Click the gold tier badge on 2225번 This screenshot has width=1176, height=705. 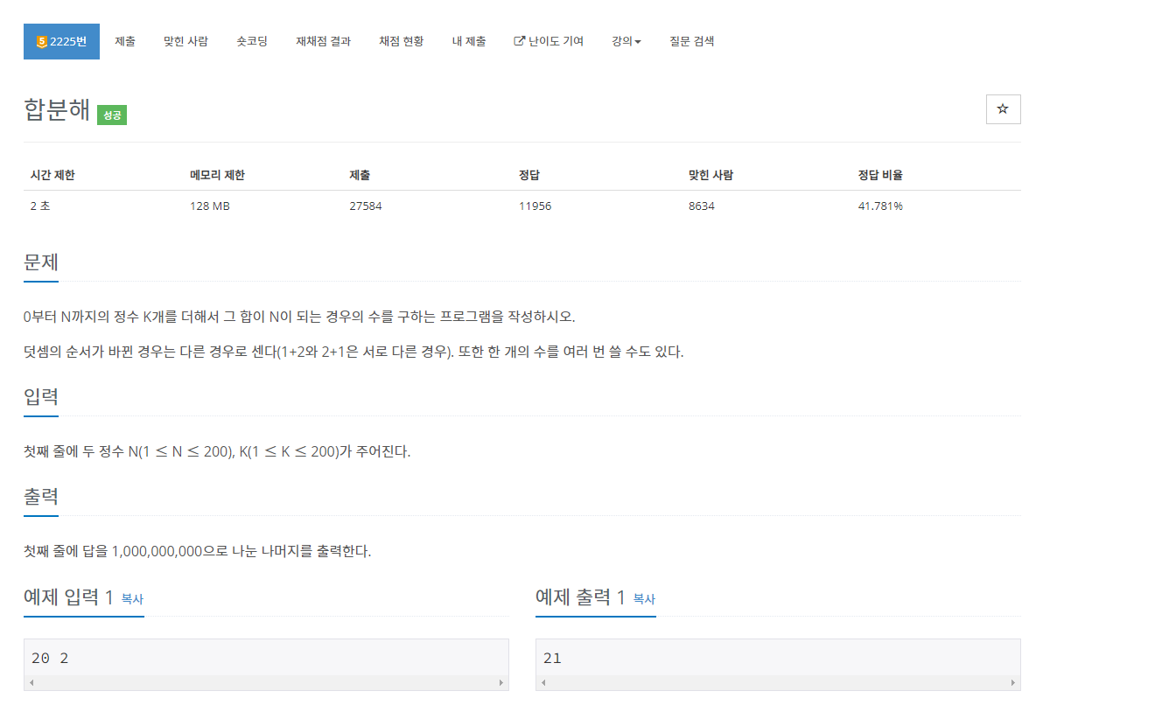coord(41,42)
